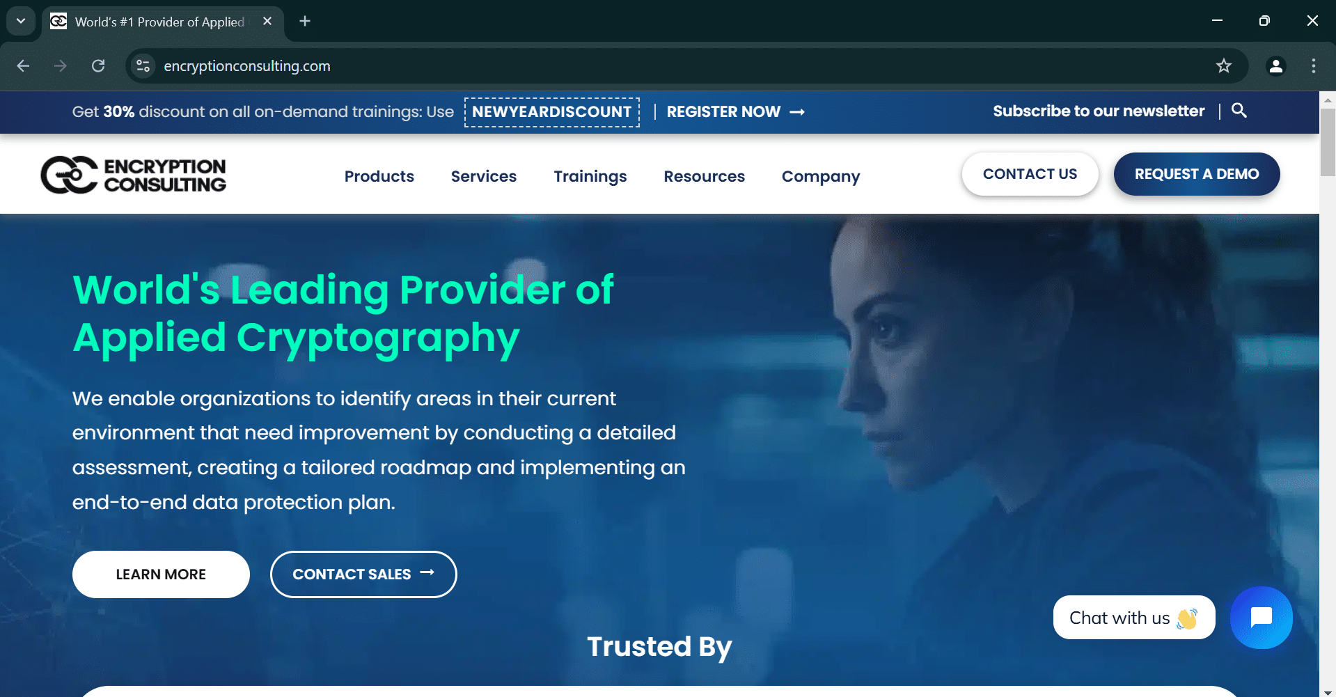Click the REQUEST A DEMO button
The height and width of the screenshot is (697, 1336).
coord(1197,174)
